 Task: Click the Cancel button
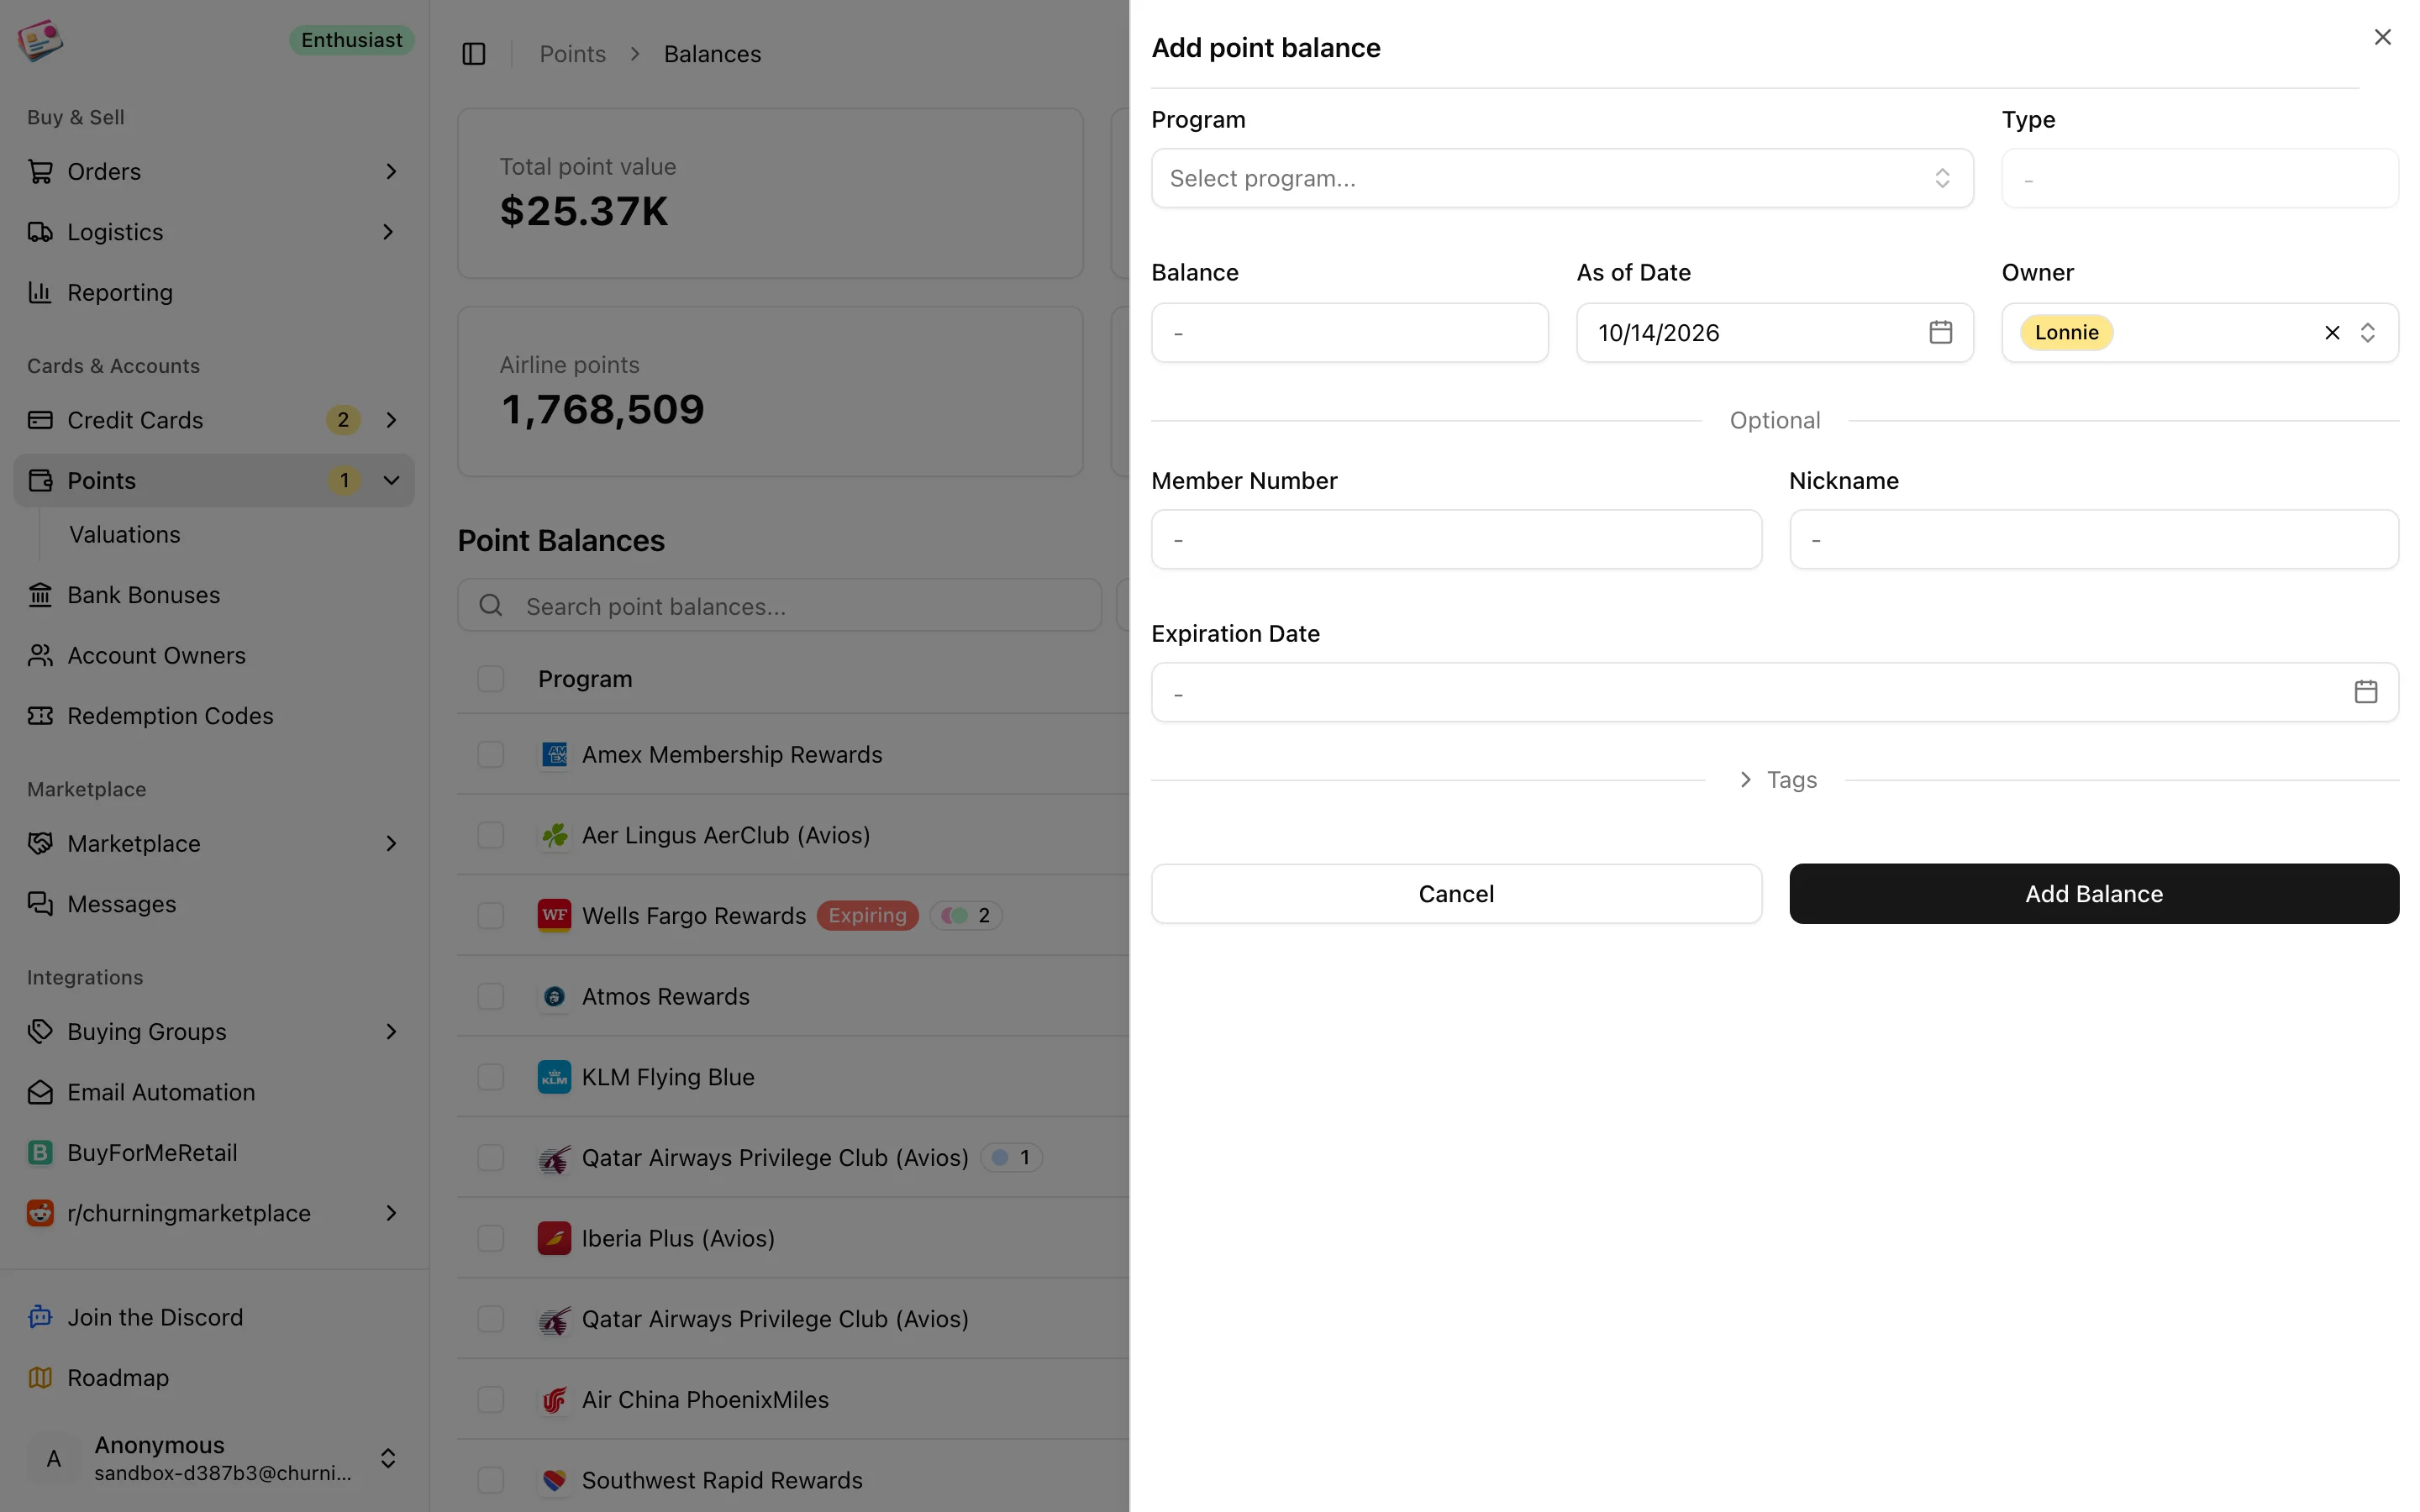(1456, 894)
